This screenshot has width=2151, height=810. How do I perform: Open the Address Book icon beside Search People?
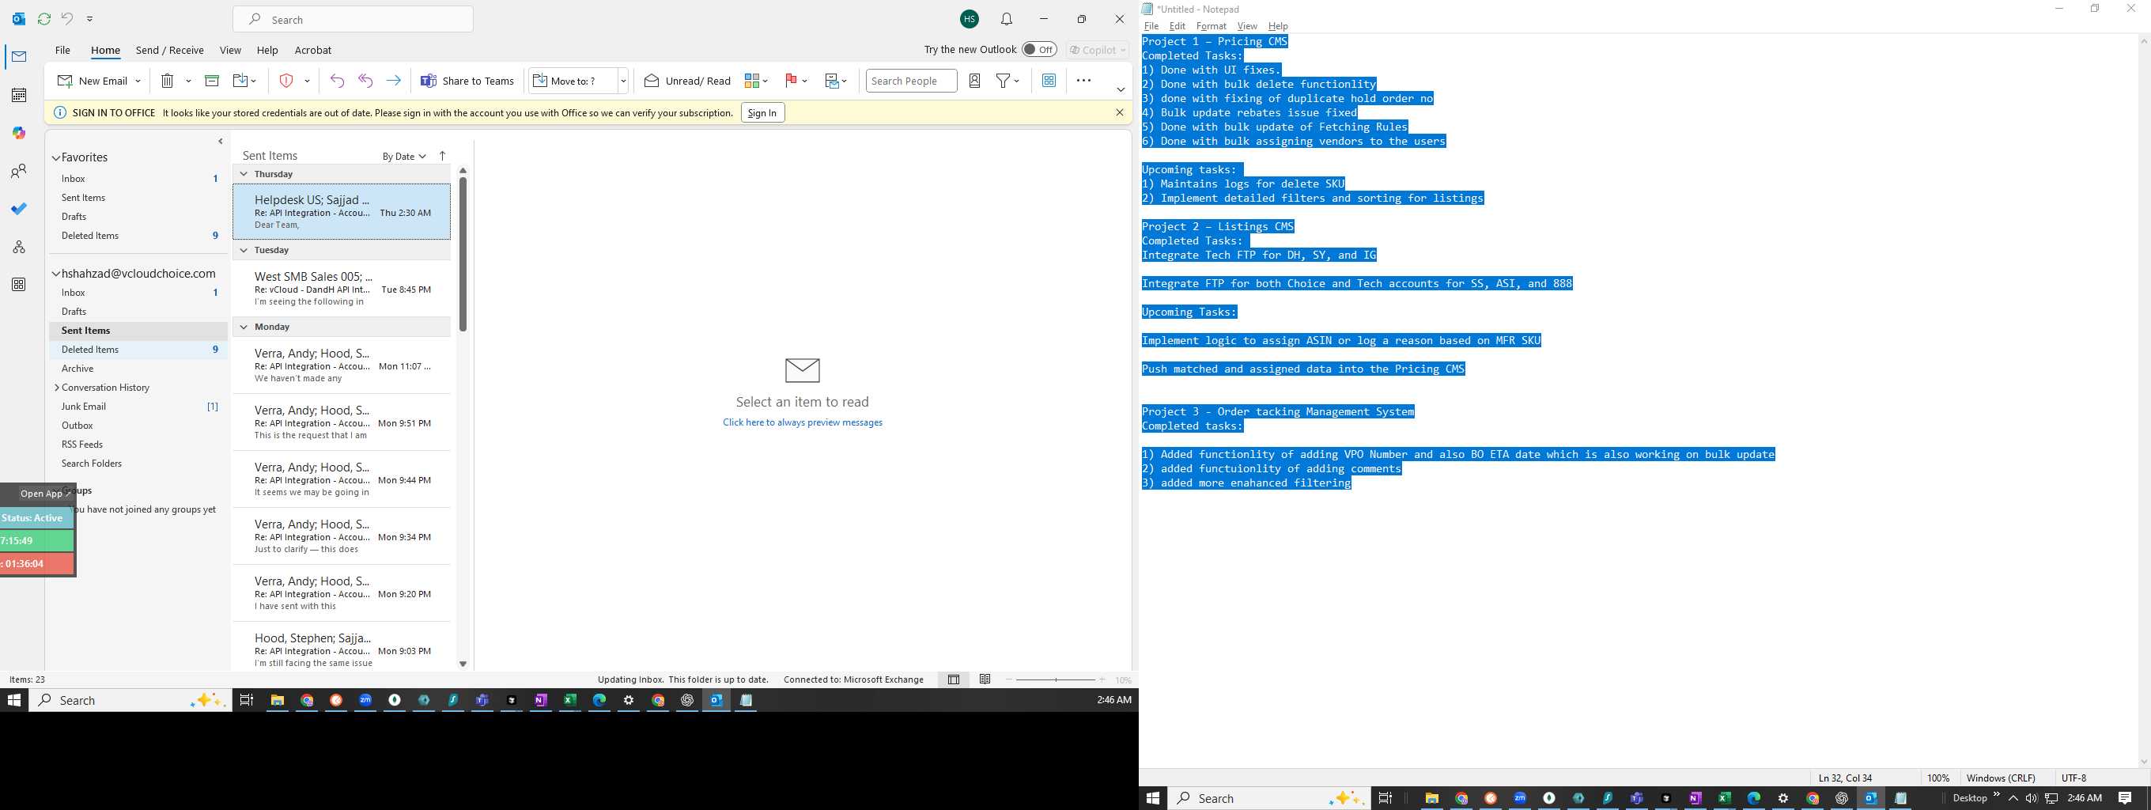[x=974, y=81]
